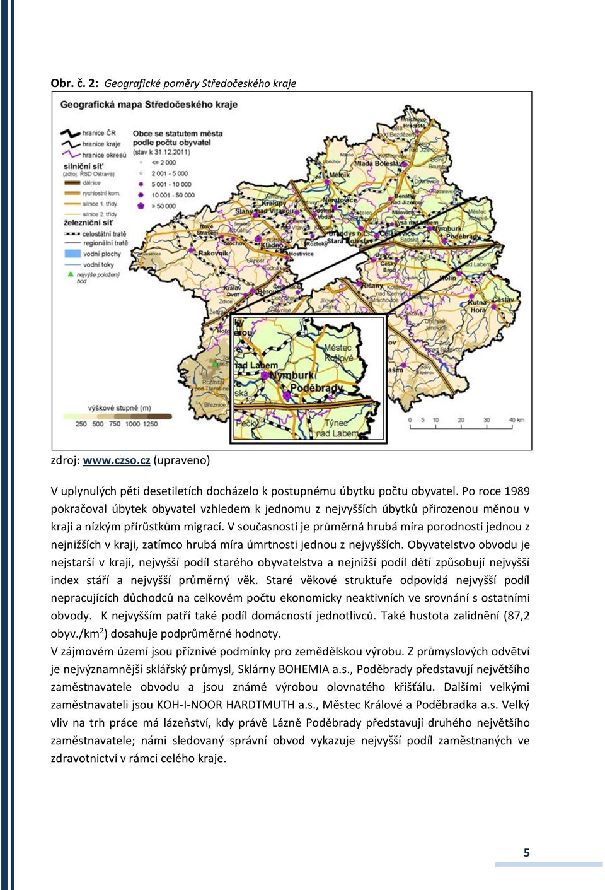Click the paragraph line starting 'V uplynulých pěti desetiletích'
This screenshot has width=605, height=890.
[291, 491]
